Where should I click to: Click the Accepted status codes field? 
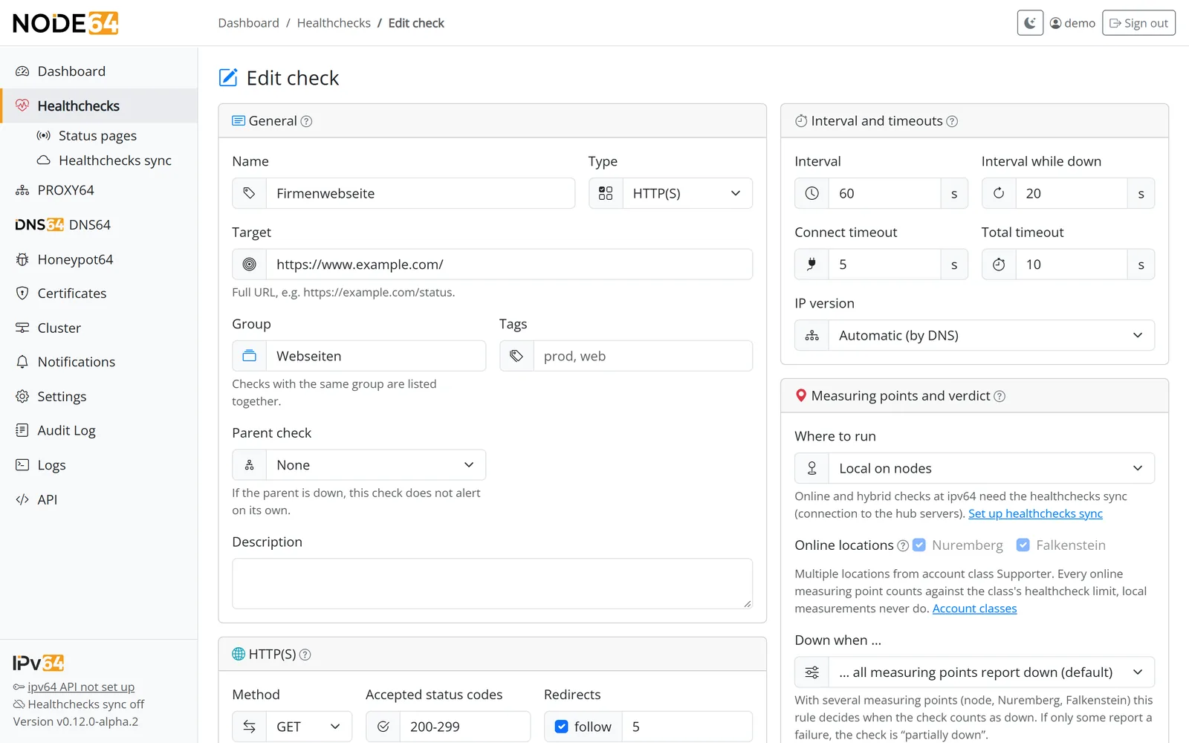point(465,727)
